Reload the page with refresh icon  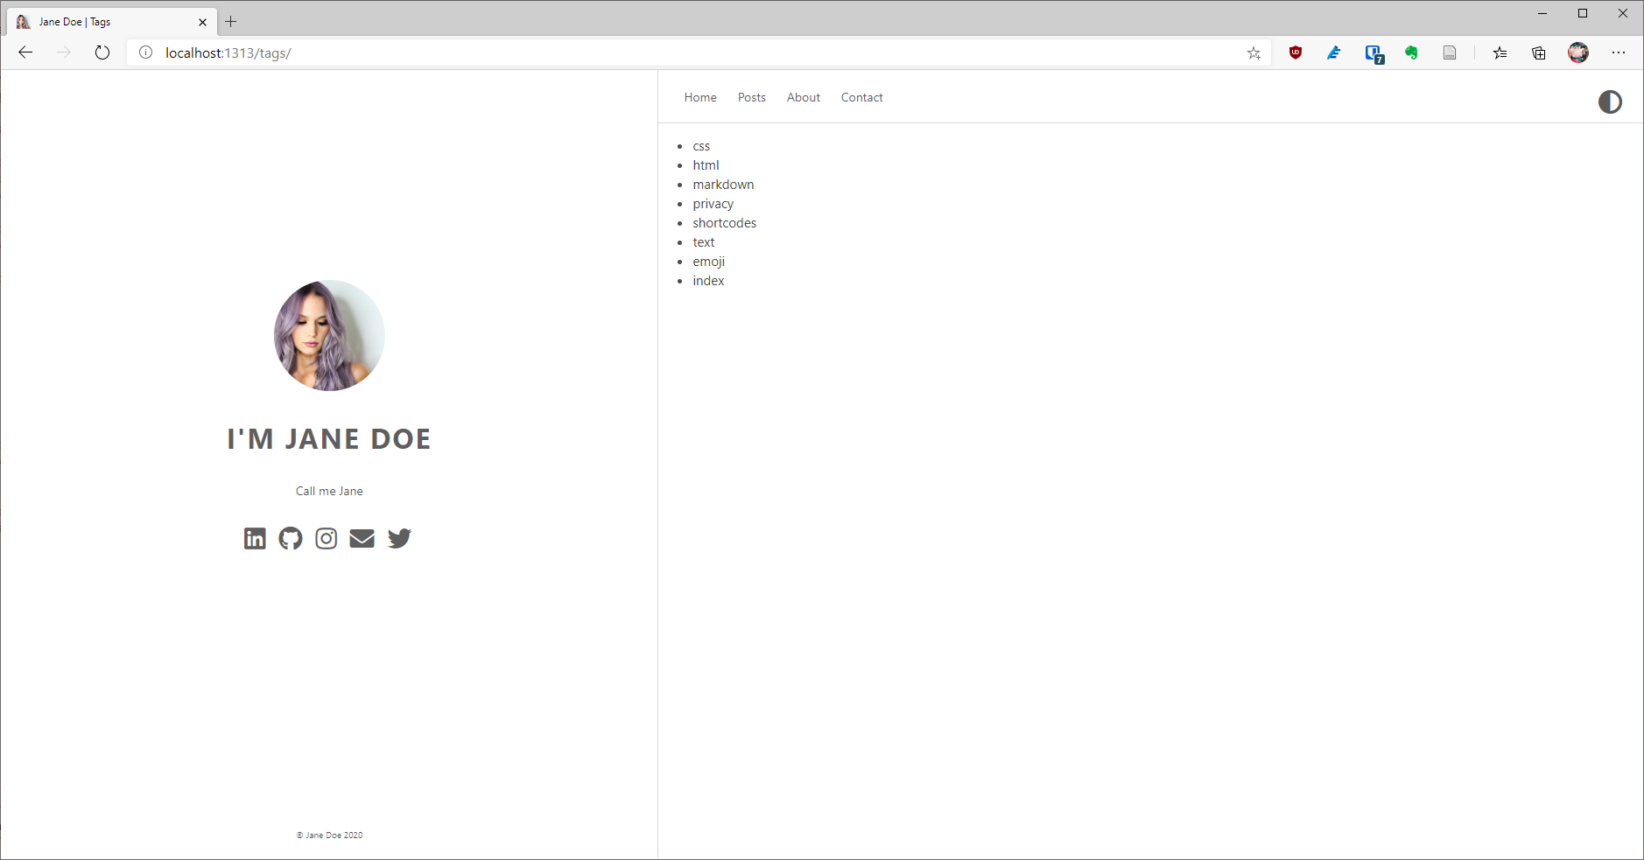(x=102, y=52)
